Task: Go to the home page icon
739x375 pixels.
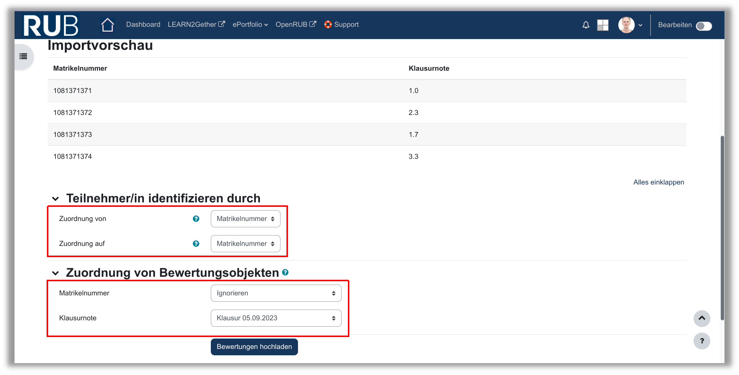Action: click(x=108, y=25)
